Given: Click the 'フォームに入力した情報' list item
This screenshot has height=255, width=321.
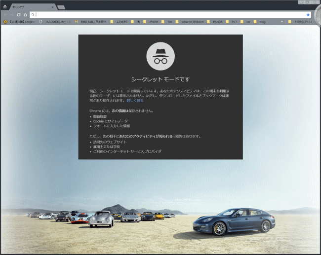Looking at the screenshot, I should (112, 126).
